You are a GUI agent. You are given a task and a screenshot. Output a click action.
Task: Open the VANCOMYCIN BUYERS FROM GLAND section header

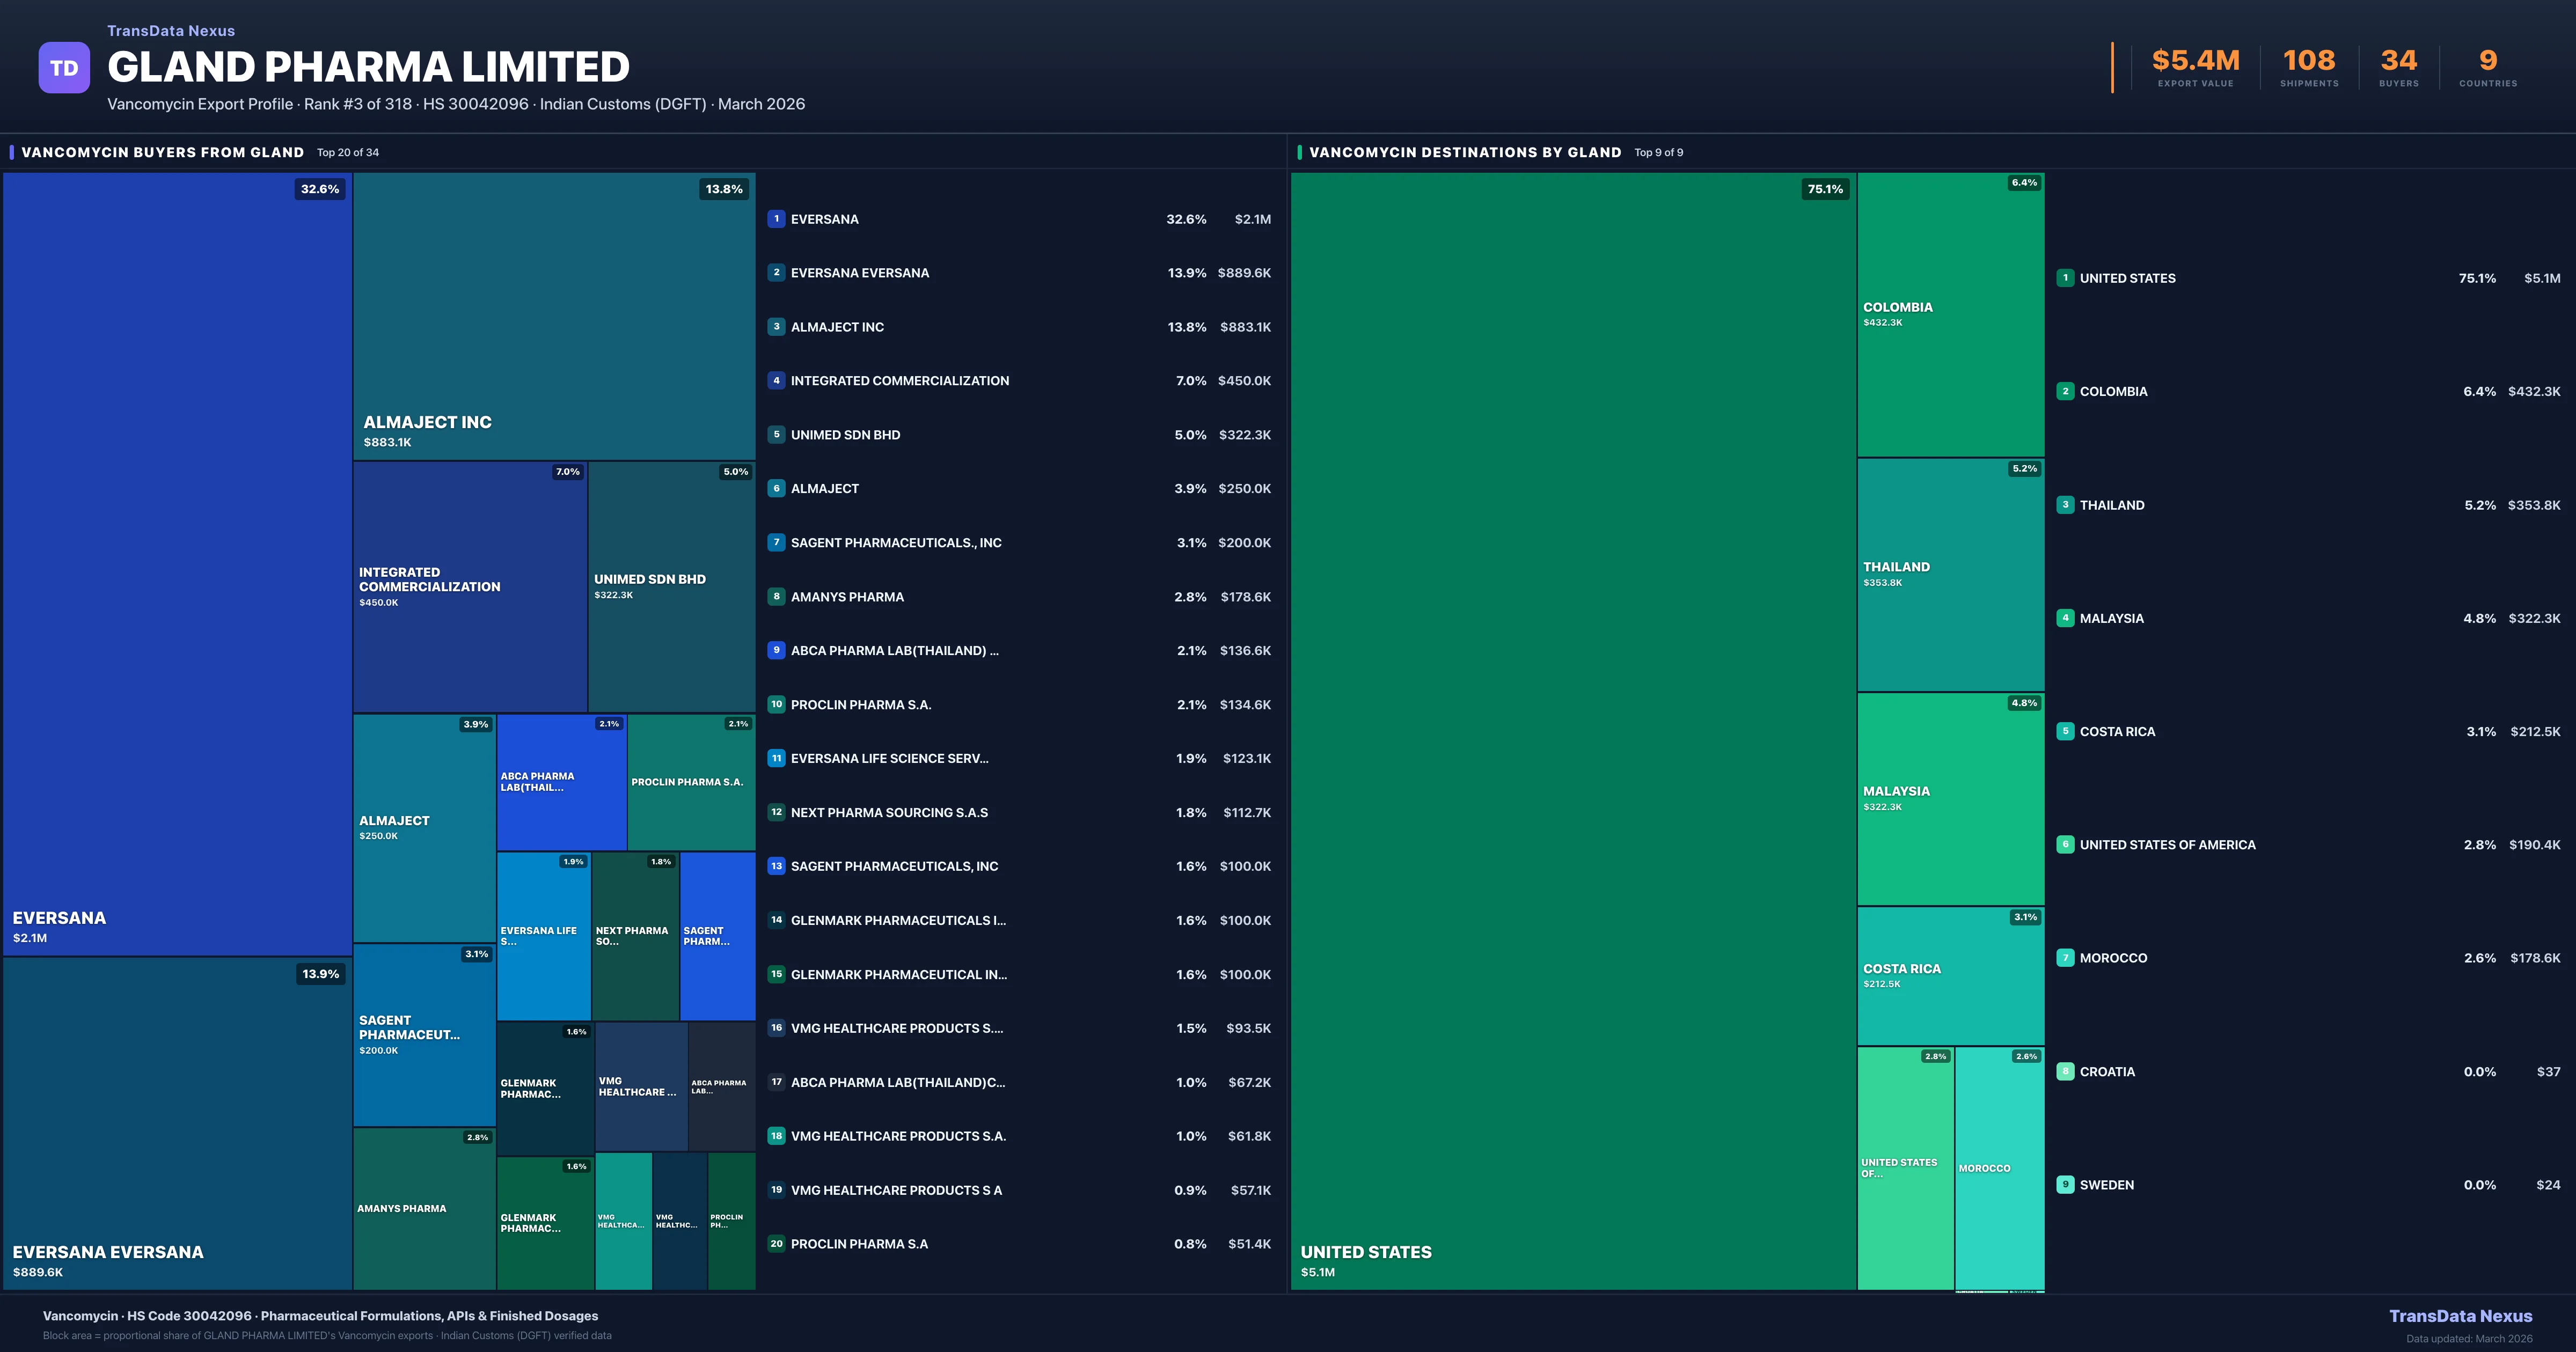click(x=163, y=152)
